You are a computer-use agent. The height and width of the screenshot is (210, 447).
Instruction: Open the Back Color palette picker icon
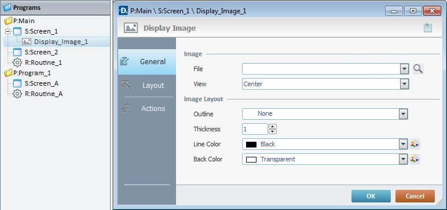point(415,159)
